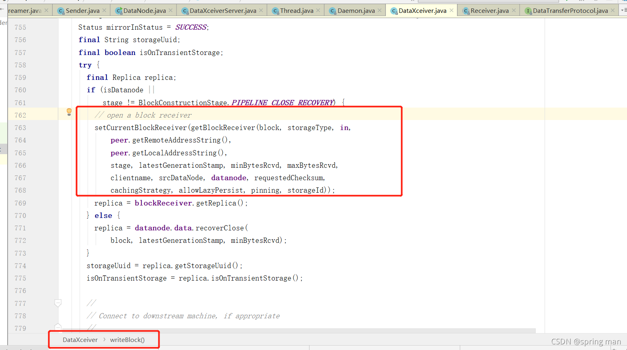Click the DataXceiverServer.java class icon
Image resolution: width=627 pixels, height=350 pixels.
[185, 11]
